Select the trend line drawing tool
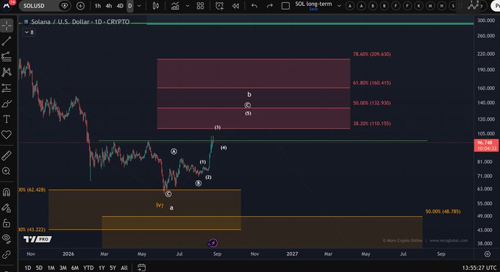The image size is (500, 272). point(7,41)
